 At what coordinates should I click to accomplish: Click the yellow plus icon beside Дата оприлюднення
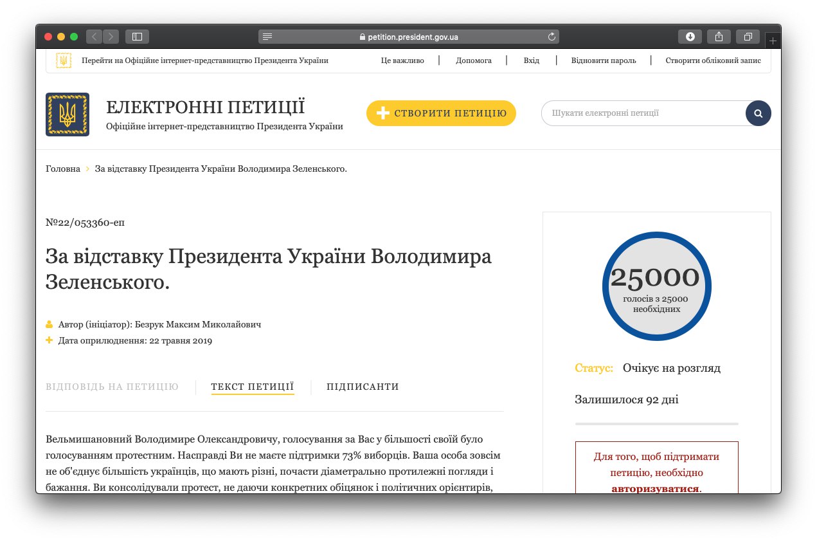(x=49, y=340)
